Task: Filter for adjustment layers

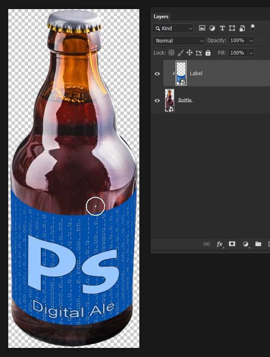Action: [x=212, y=28]
